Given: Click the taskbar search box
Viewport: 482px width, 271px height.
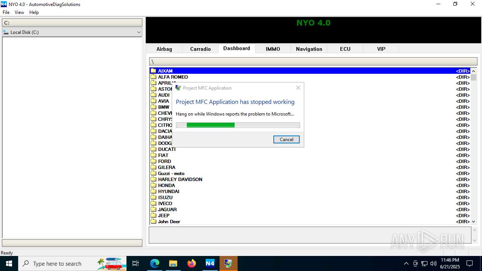Looking at the screenshot, I should [x=72, y=263].
